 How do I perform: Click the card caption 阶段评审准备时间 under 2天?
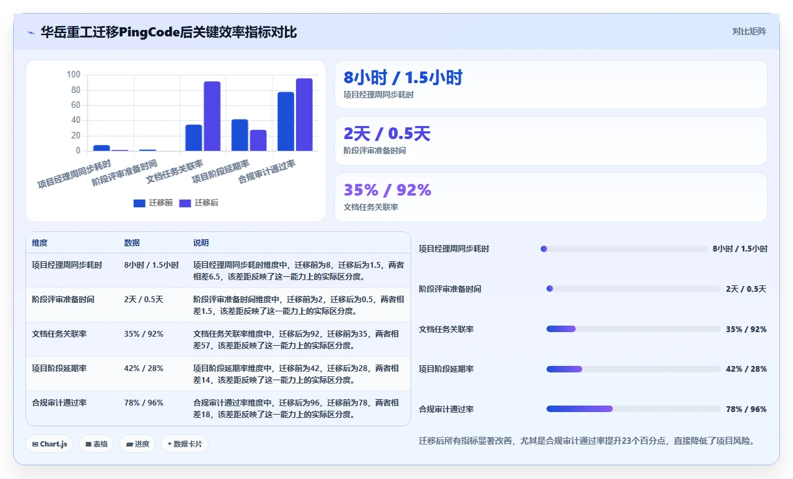click(375, 151)
